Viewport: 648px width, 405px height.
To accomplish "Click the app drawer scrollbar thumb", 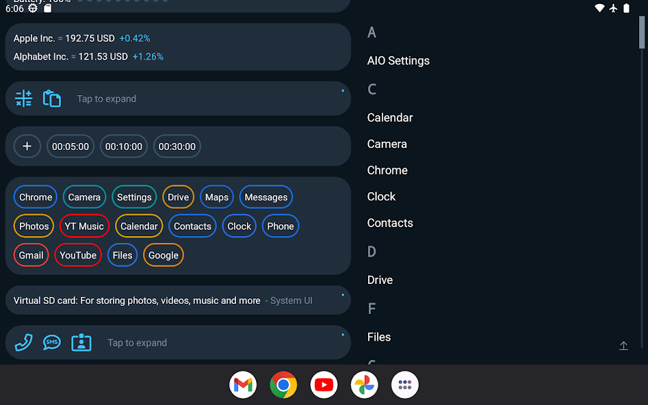I will click(x=642, y=32).
